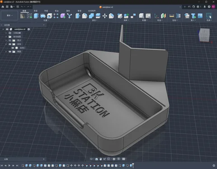This screenshot has width=217, height=169.
Task: Switch to the 实用程序 utilities tab
Action: [92, 11]
